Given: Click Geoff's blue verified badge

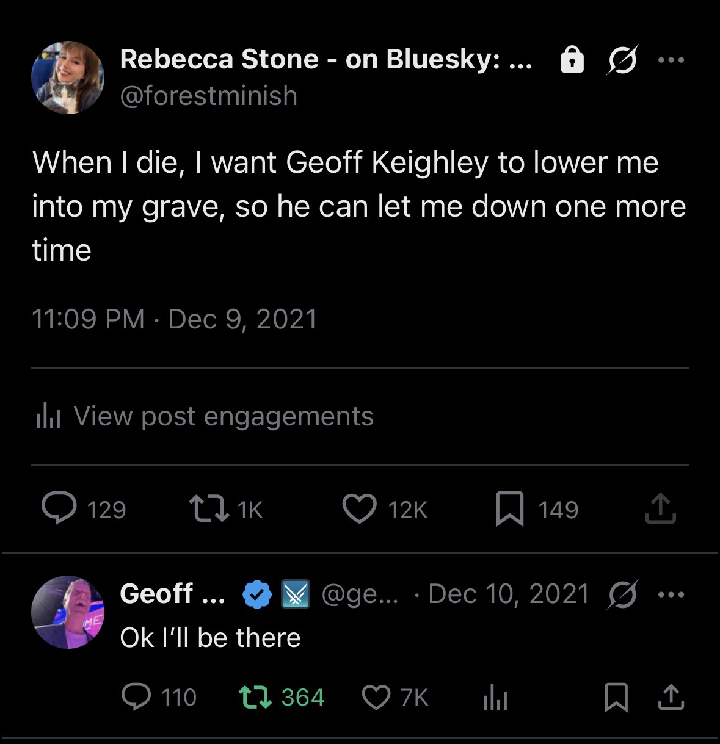Looking at the screenshot, I should point(257,594).
